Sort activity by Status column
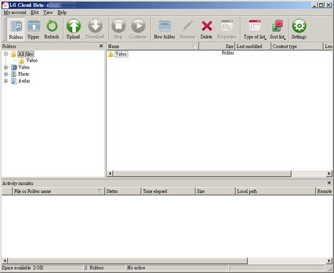334x273 pixels. pyautogui.click(x=123, y=191)
